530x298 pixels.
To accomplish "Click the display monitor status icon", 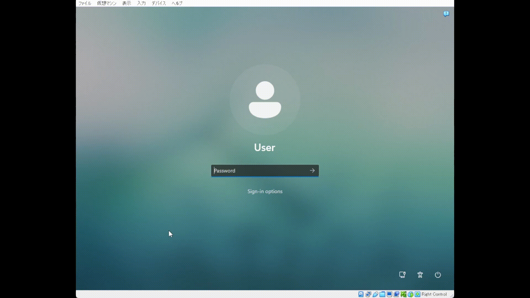I will [389, 294].
